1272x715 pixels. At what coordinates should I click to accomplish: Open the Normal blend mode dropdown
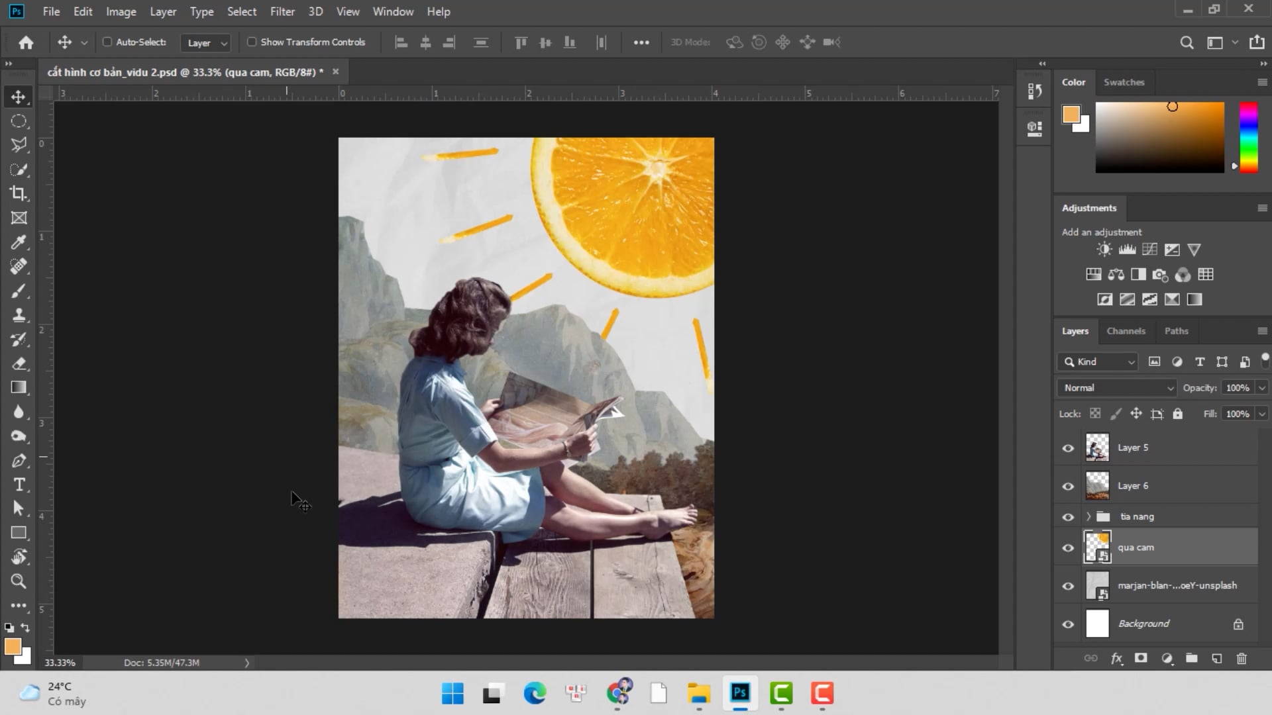1117,388
